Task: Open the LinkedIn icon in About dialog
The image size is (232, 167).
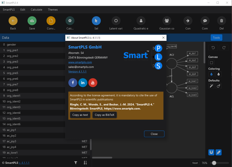Action: (83, 83)
